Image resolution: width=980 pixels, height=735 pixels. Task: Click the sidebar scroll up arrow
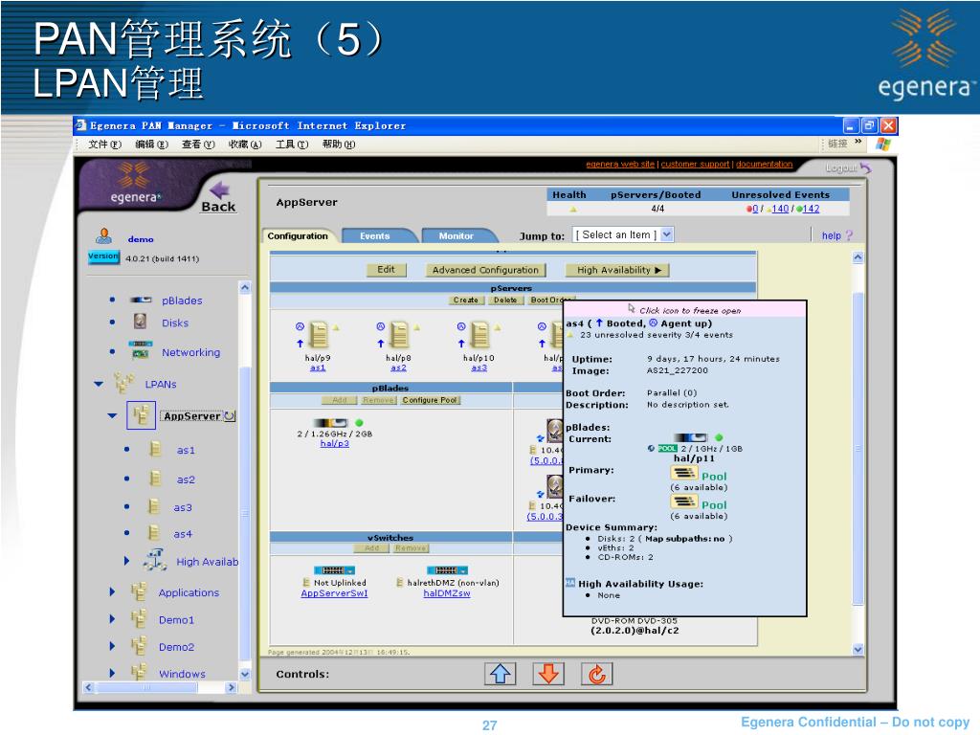pyautogui.click(x=244, y=287)
